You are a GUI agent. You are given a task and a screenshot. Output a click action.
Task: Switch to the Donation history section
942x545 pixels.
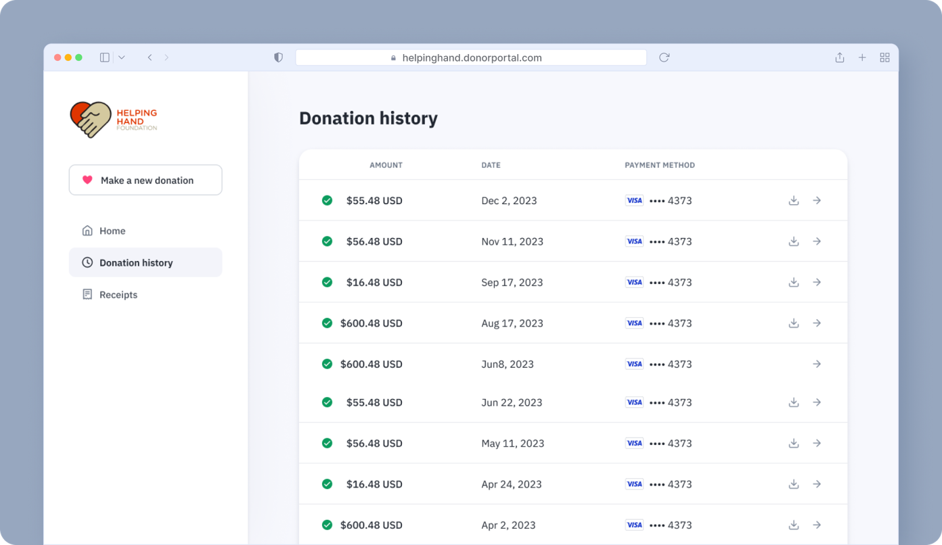136,262
